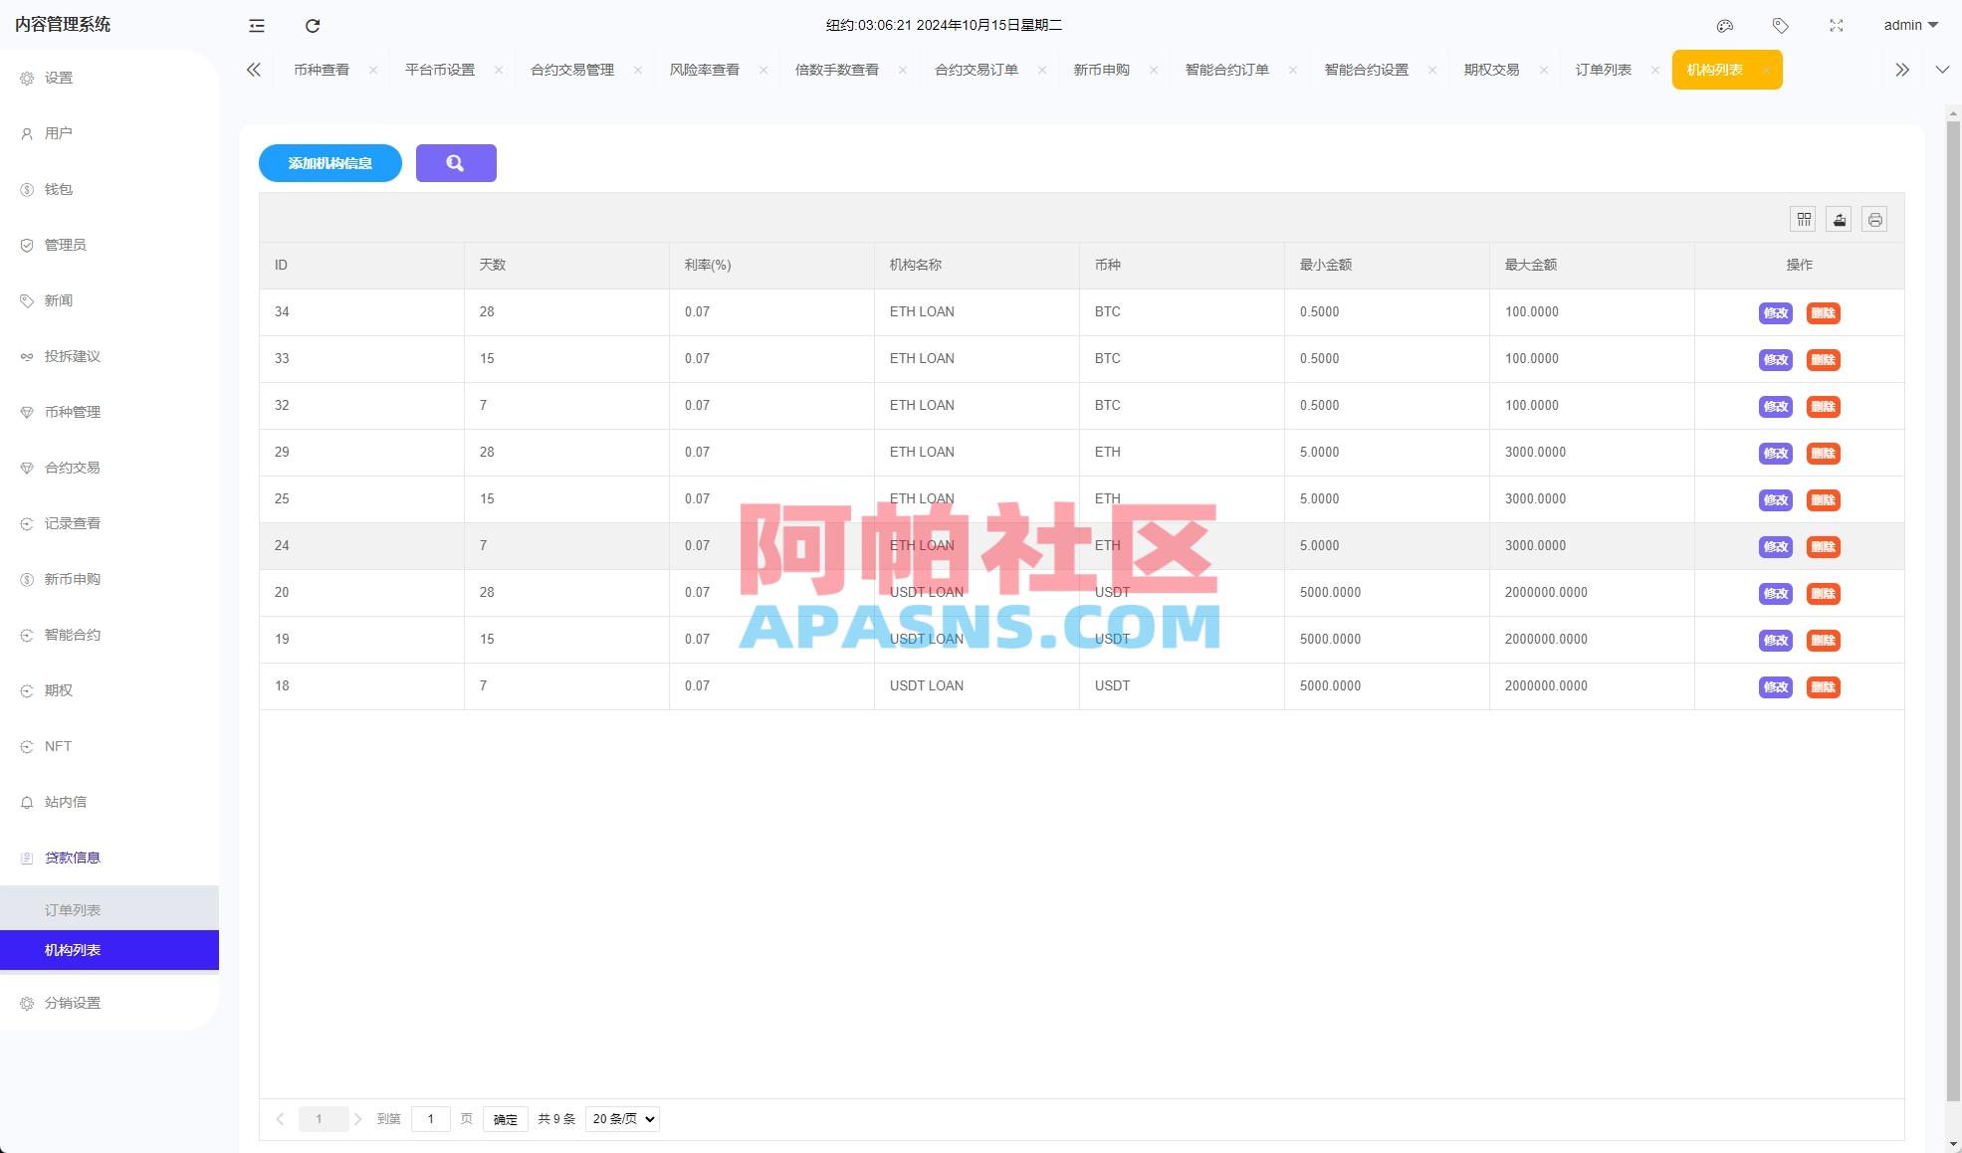The height and width of the screenshot is (1153, 1962).
Task: Reveal hidden tabs with the double chevron
Action: [x=1902, y=69]
